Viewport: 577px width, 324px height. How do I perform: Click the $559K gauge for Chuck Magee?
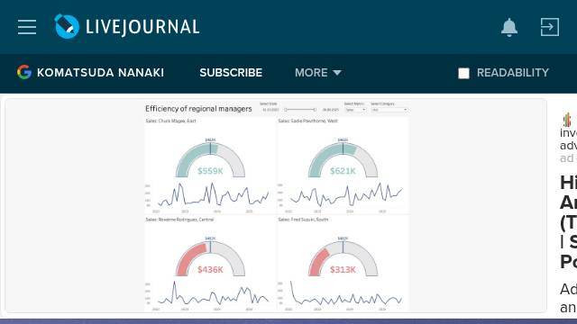pyautogui.click(x=210, y=160)
